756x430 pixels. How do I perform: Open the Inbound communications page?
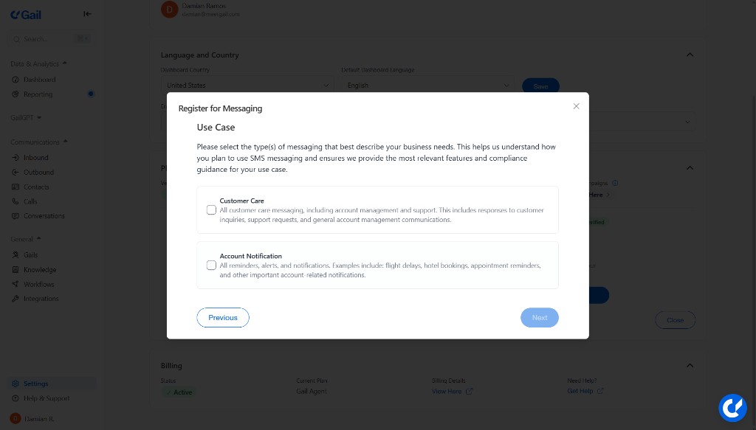click(x=37, y=157)
